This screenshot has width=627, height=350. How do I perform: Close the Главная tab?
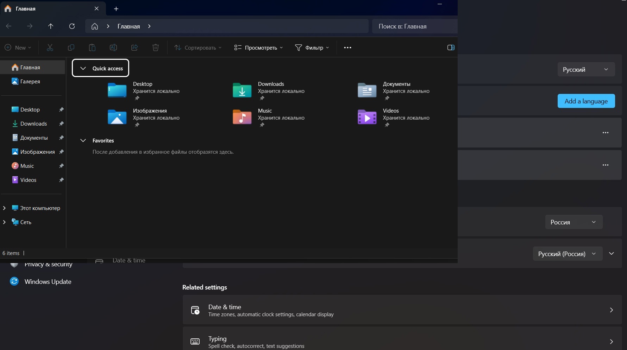tap(96, 8)
